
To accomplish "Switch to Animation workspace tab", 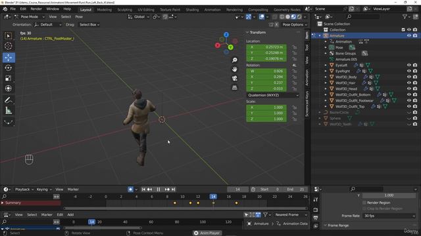I will (212, 10).
